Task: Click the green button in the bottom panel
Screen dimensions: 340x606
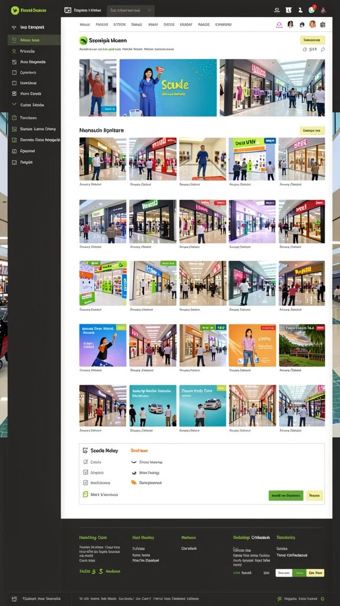Action: tap(286, 495)
